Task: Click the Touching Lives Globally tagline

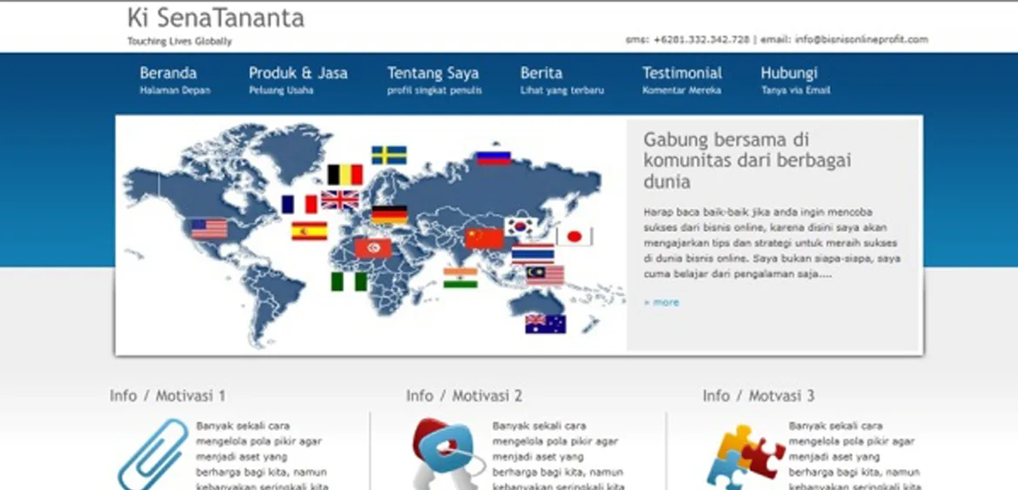Action: (x=179, y=42)
